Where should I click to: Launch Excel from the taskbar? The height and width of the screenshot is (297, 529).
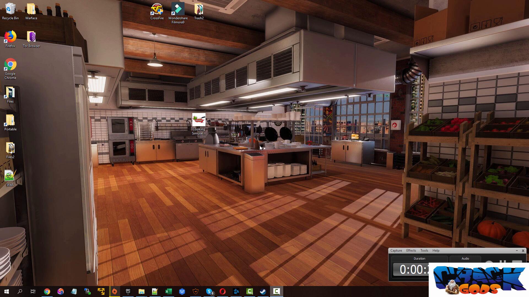coord(168,291)
